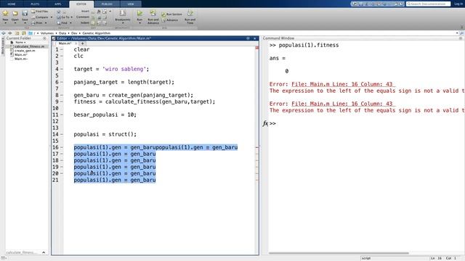Select Main.m~ backup file in folder list

click(21, 59)
